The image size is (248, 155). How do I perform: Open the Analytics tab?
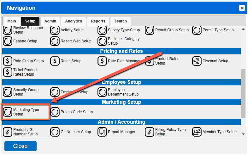pos(74,21)
